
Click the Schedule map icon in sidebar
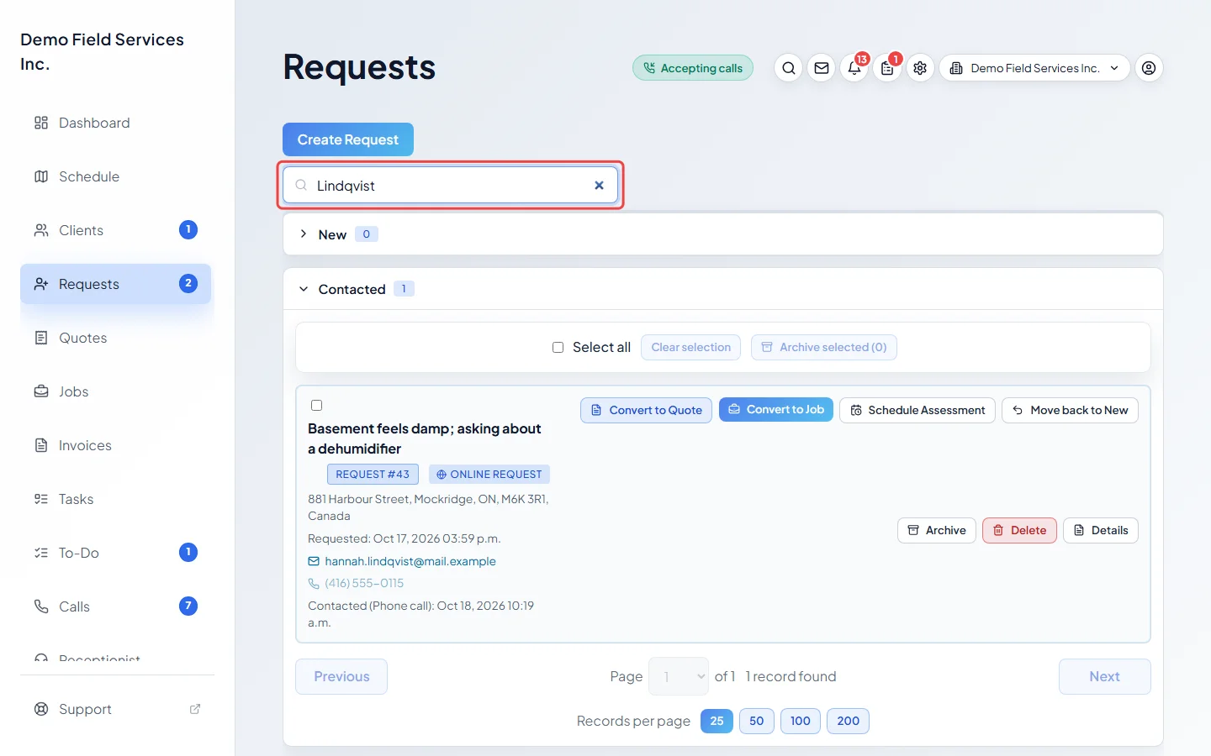(41, 176)
